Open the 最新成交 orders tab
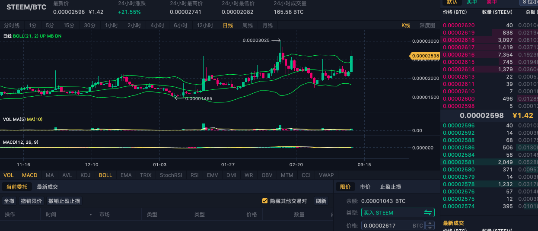This screenshot has width=538, height=231. pos(48,187)
